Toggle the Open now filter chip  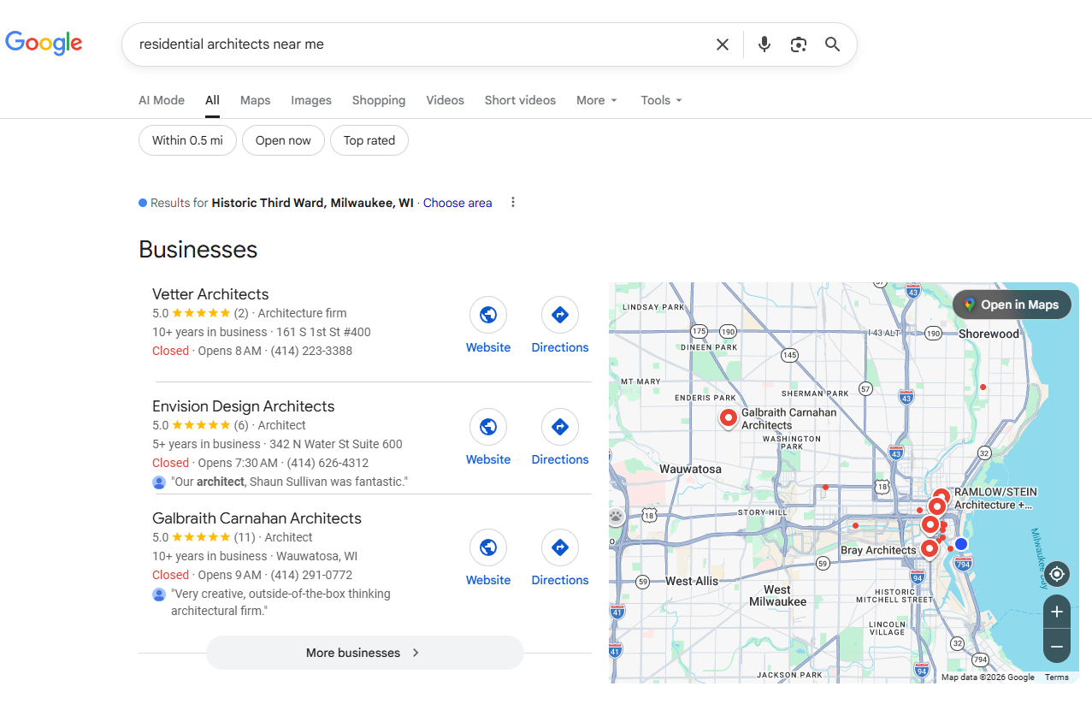point(283,140)
